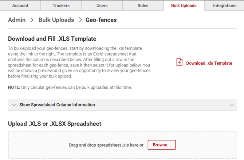The width and height of the screenshot is (244, 160).
Task: Show Spreadsheet Column Information section
Action: [x=57, y=105]
